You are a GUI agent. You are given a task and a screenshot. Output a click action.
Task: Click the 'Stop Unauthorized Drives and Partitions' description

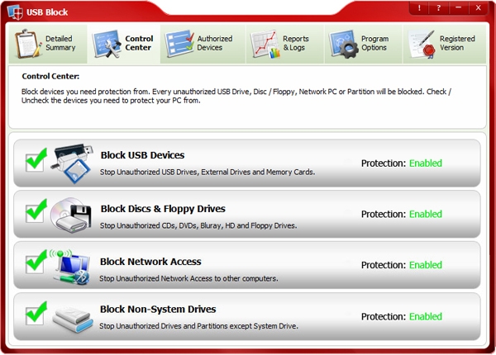198,326
